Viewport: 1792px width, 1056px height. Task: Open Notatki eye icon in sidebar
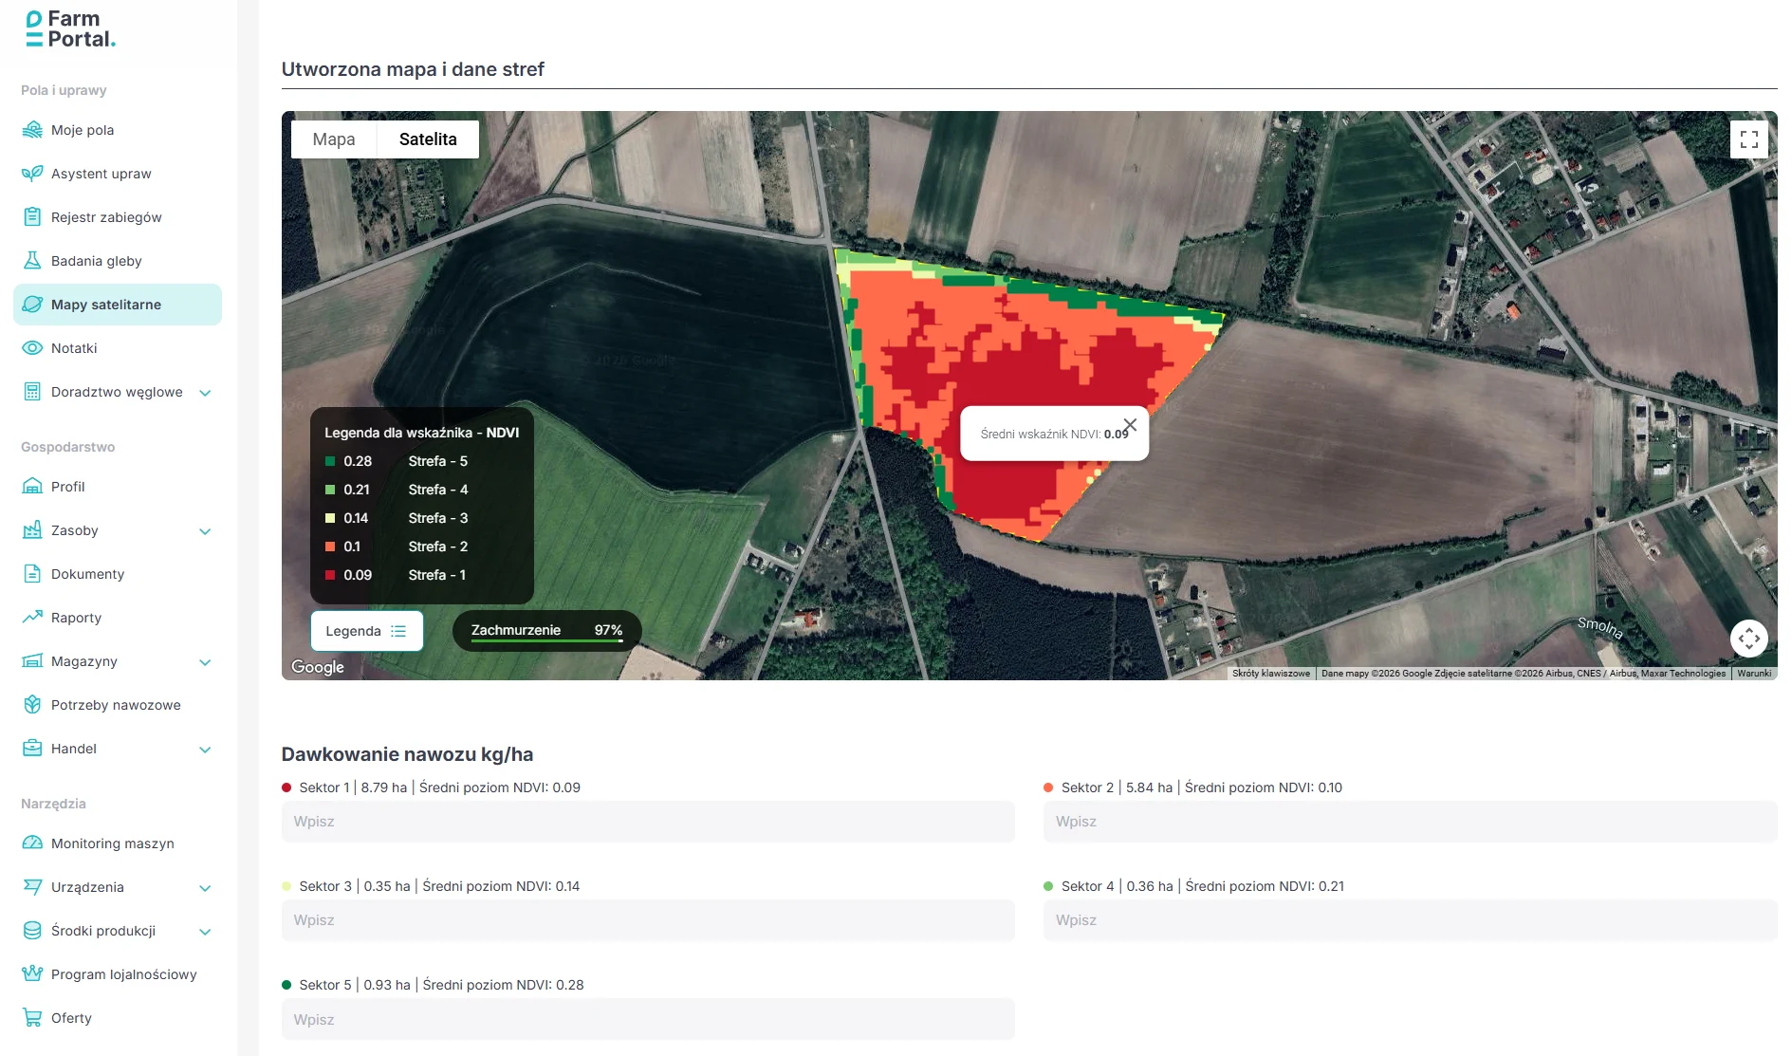coord(32,348)
